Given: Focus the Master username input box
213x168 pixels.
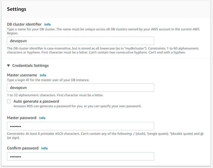Looking at the screenshot, I should [x=80, y=87].
